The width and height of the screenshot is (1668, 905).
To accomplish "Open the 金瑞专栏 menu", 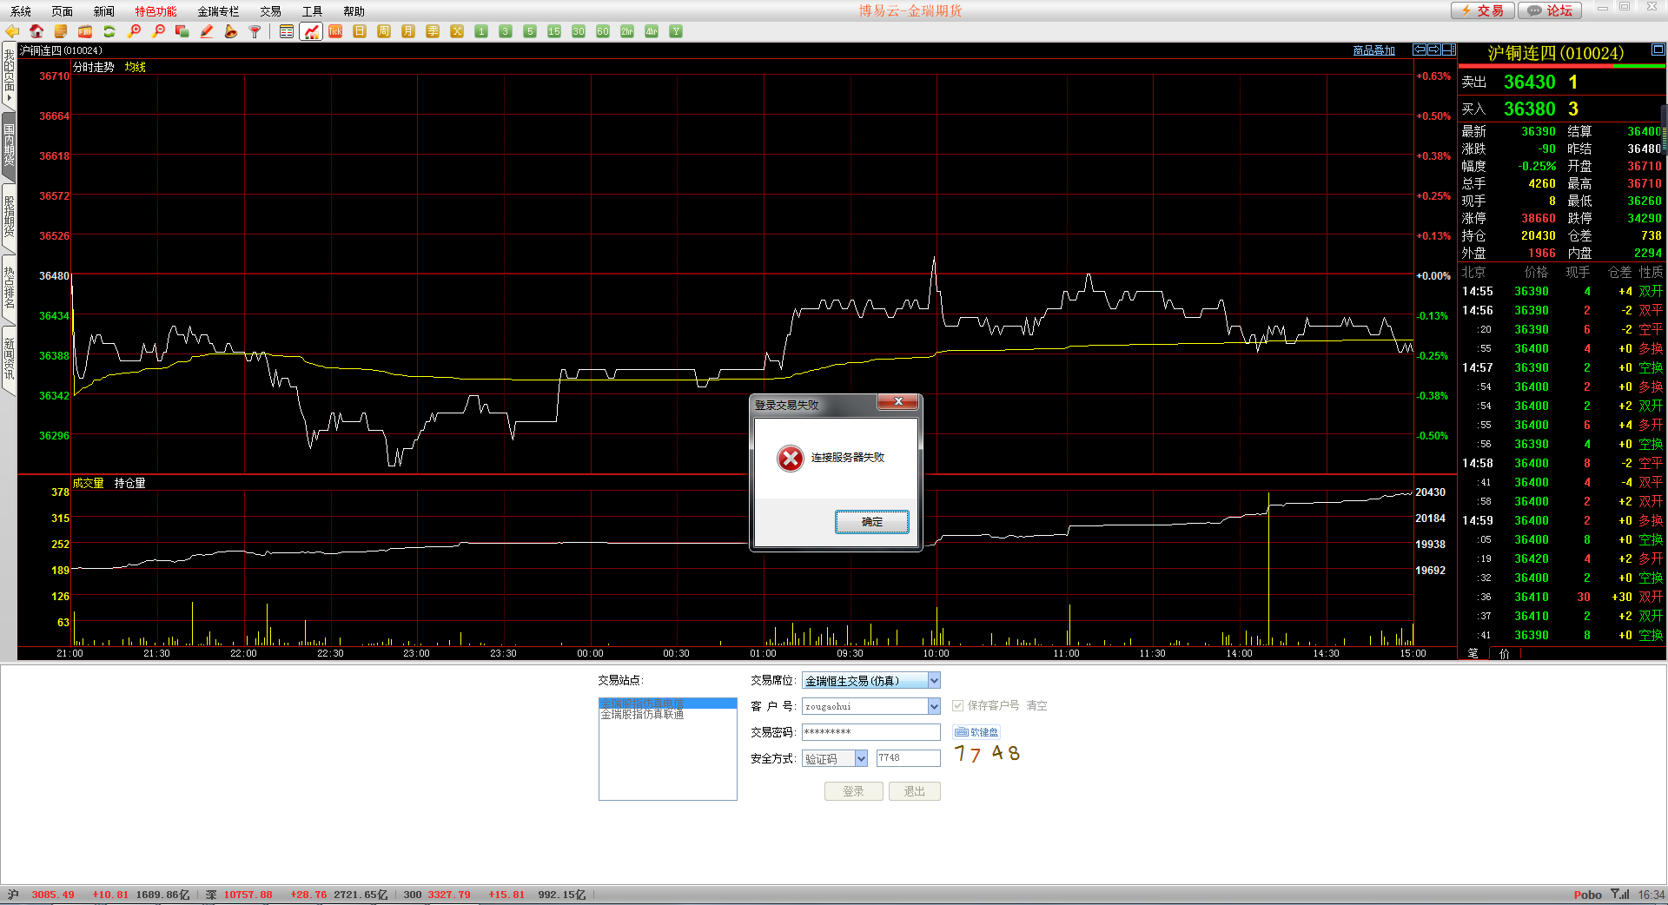I will click(x=218, y=11).
